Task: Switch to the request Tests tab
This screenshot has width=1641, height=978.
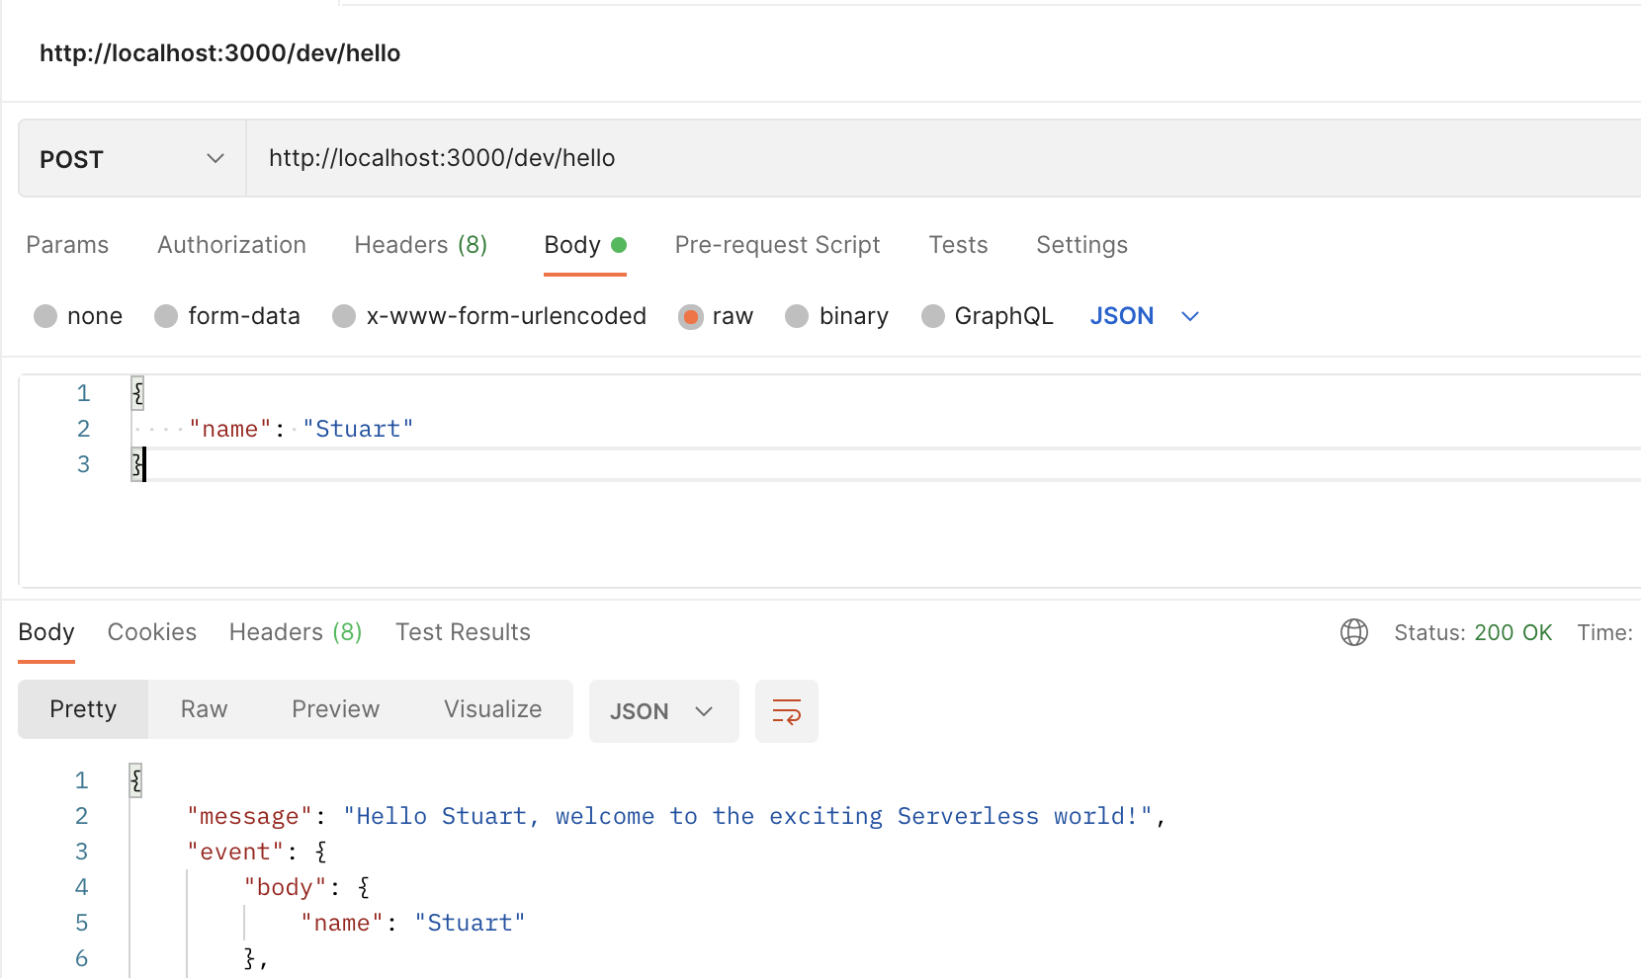Action: click(958, 245)
